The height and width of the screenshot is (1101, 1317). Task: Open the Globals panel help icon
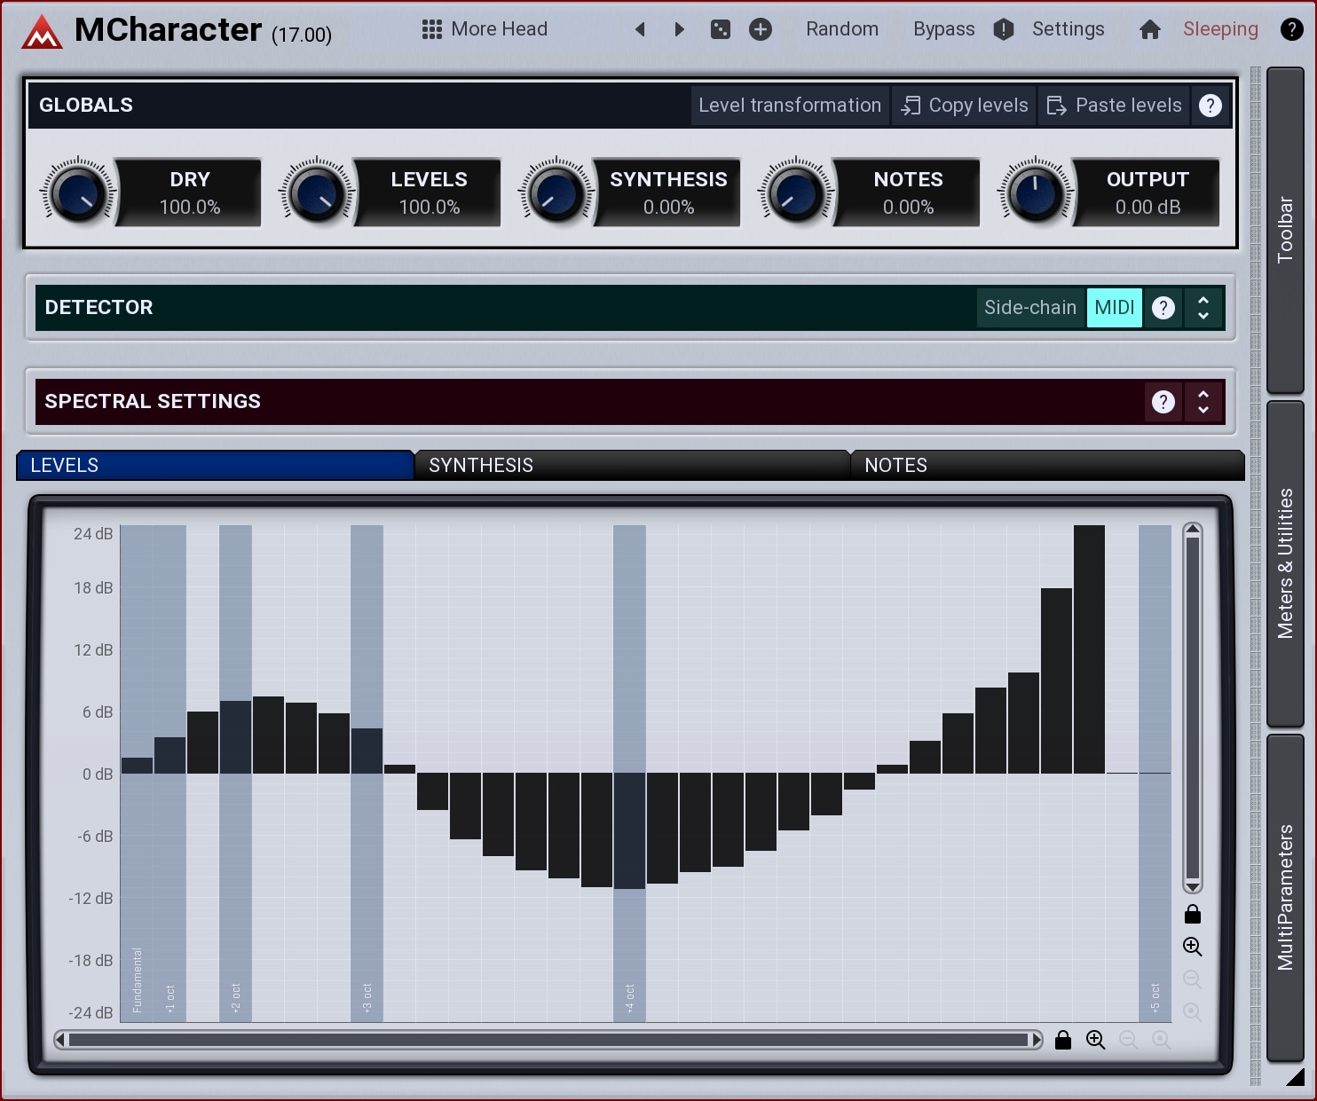click(x=1210, y=106)
